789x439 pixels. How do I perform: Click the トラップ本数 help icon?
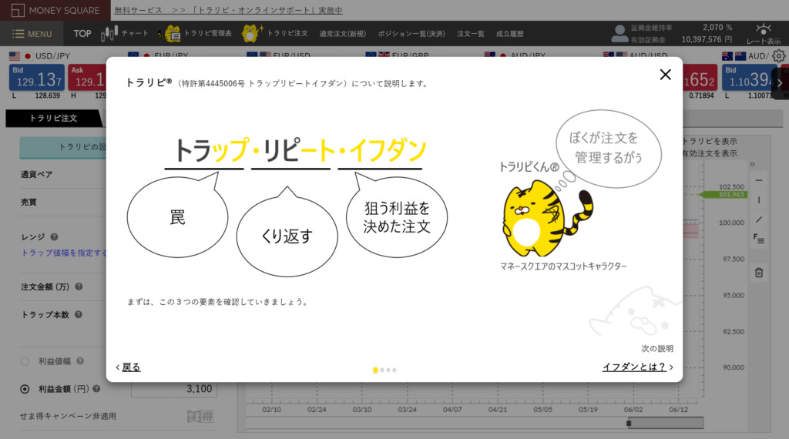pos(79,315)
